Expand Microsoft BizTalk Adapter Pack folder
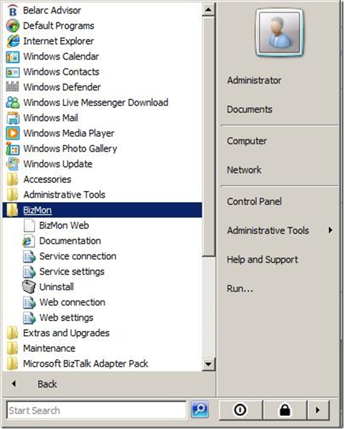 [102, 364]
